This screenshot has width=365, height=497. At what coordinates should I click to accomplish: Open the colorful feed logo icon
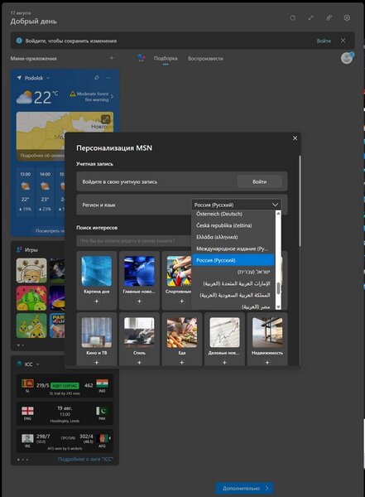point(142,58)
